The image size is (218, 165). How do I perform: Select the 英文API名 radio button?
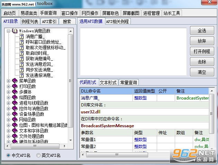[x=38, y=155]
